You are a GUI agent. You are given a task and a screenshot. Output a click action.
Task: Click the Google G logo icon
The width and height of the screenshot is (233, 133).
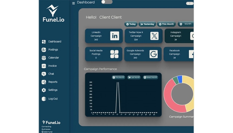[153, 54]
